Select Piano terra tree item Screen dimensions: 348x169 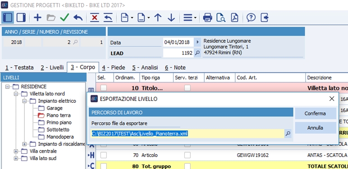coord(59,115)
